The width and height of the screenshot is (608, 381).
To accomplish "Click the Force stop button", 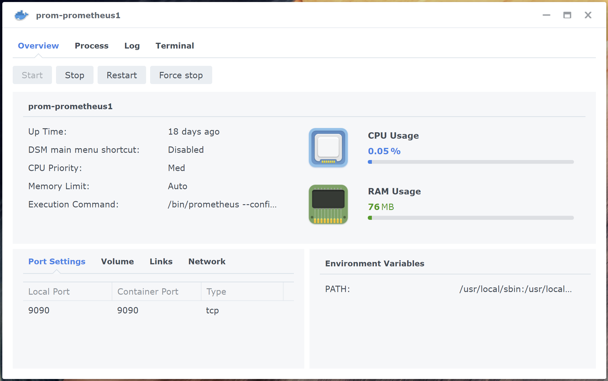I will [x=181, y=75].
